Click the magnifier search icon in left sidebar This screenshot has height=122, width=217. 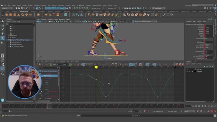2,74
